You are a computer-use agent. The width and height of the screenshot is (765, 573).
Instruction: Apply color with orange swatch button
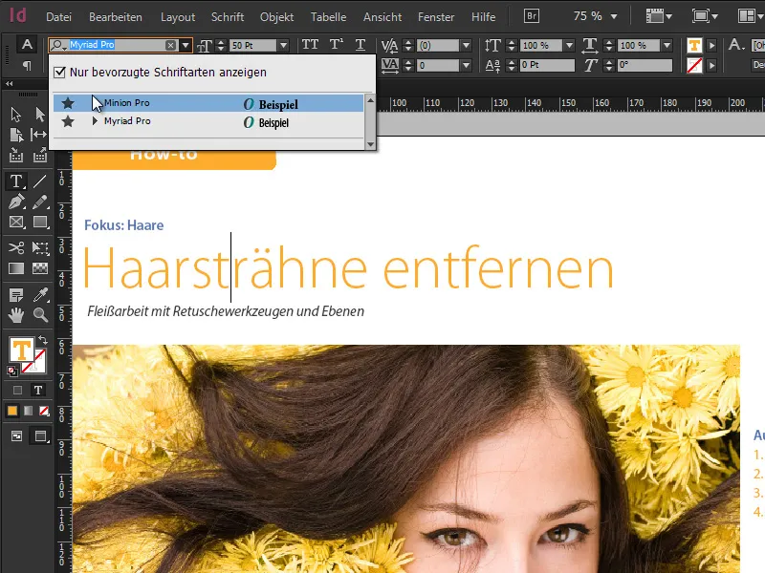(12, 411)
